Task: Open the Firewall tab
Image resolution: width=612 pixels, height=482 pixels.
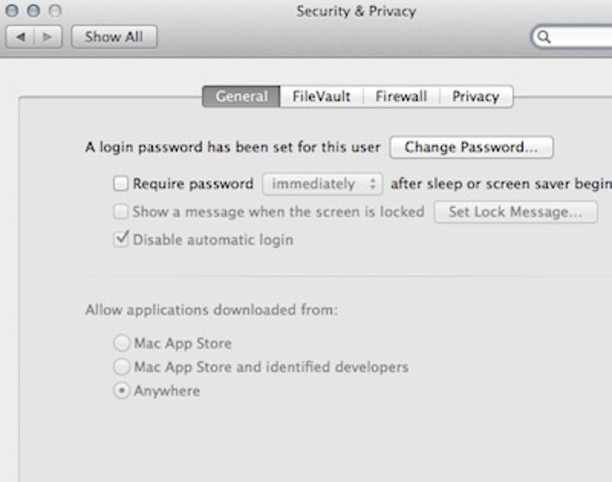Action: pyautogui.click(x=401, y=96)
